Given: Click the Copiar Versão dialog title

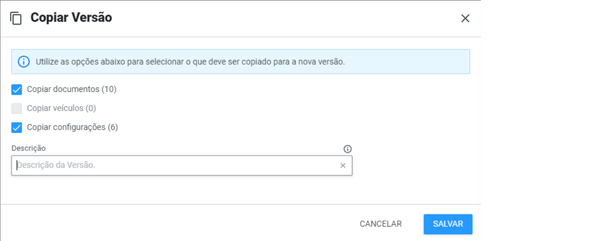Looking at the screenshot, I should pyautogui.click(x=71, y=18).
